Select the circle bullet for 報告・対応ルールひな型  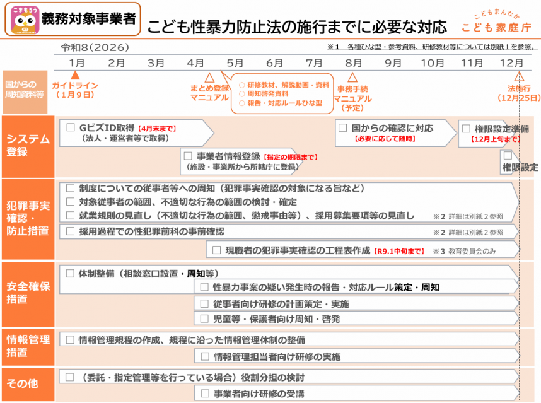point(242,103)
